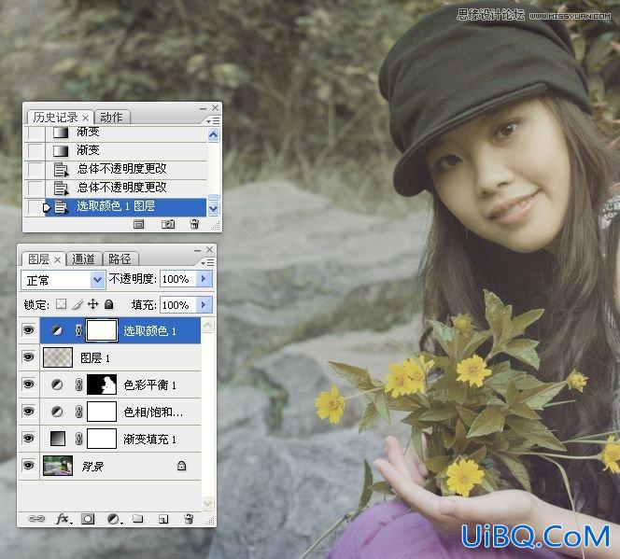Add layer mask button
The width and height of the screenshot is (620, 559).
point(88,519)
